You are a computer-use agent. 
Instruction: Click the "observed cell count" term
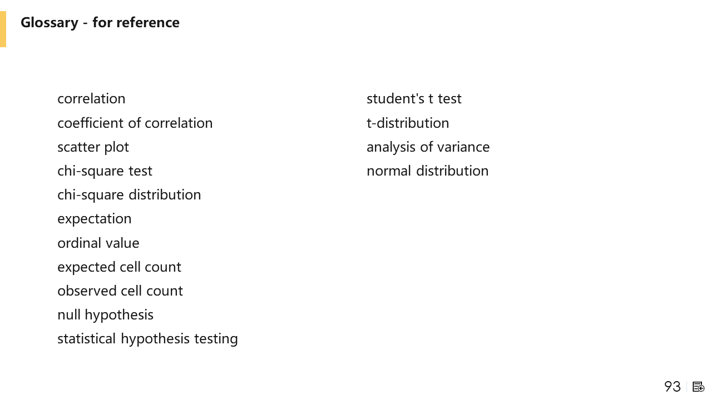[x=120, y=291]
